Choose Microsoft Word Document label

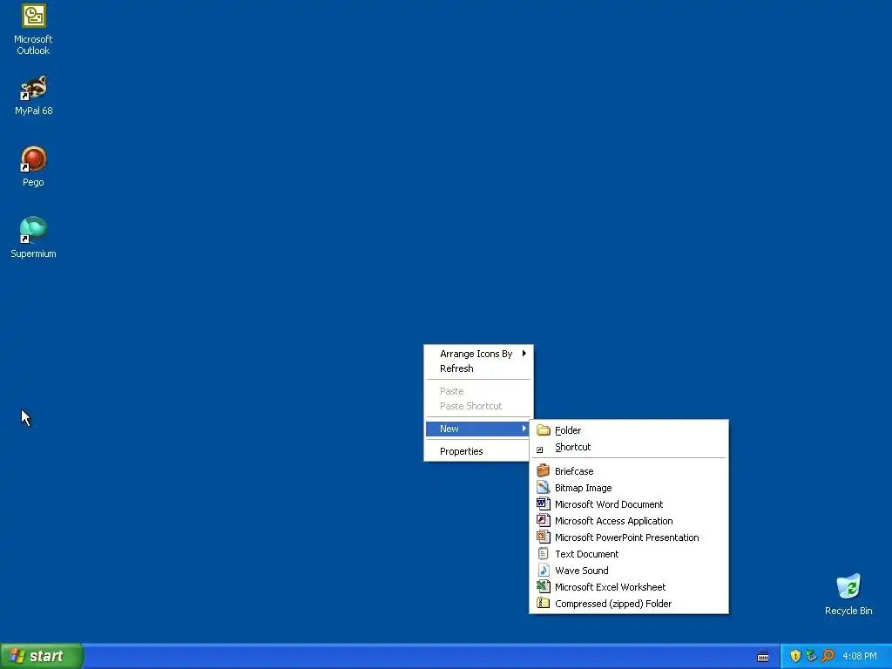tap(609, 504)
